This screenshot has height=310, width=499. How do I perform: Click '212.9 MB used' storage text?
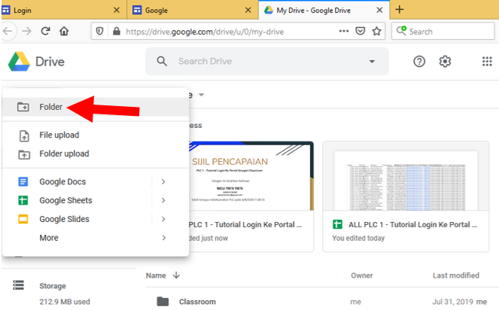click(65, 302)
